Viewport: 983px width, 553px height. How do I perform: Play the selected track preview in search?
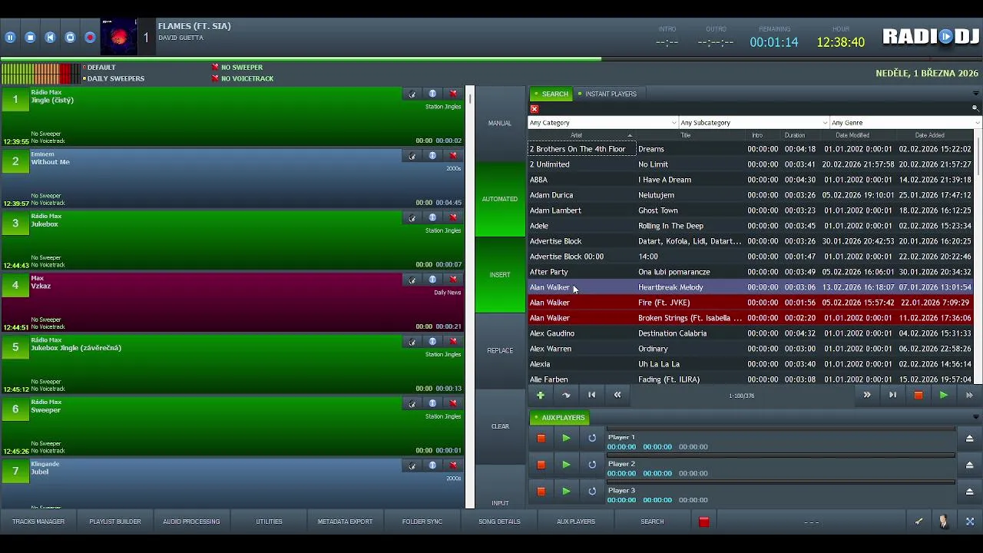pyautogui.click(x=943, y=396)
